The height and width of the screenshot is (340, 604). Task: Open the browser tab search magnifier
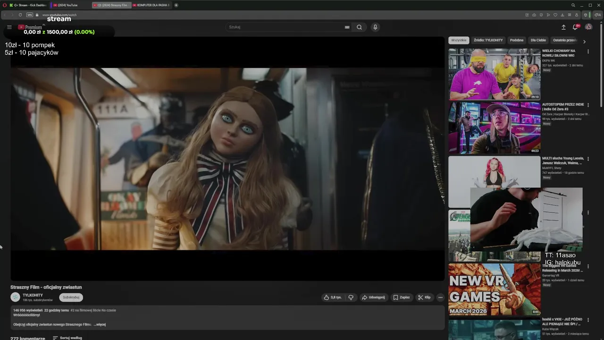click(573, 5)
